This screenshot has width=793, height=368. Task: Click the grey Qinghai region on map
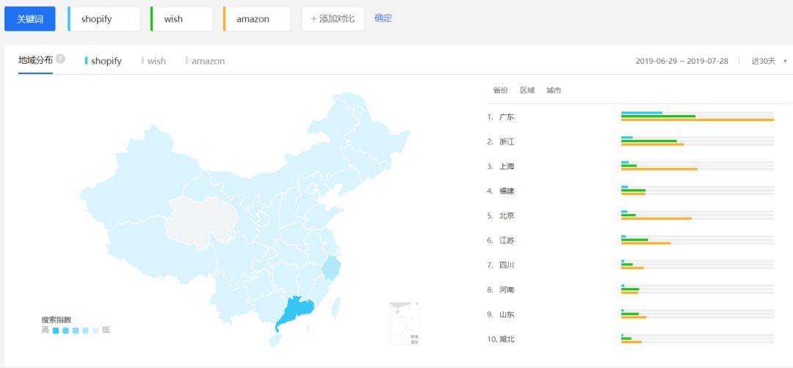[x=203, y=222]
